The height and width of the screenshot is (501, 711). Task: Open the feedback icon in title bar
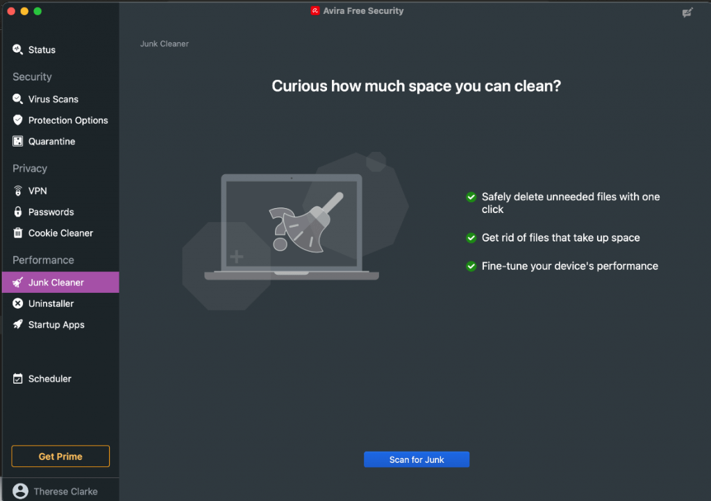coord(687,12)
